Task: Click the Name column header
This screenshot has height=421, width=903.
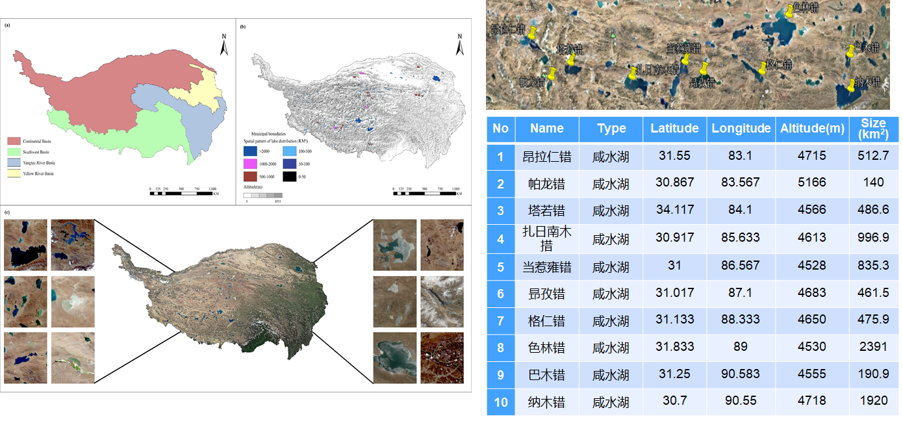Action: (546, 129)
